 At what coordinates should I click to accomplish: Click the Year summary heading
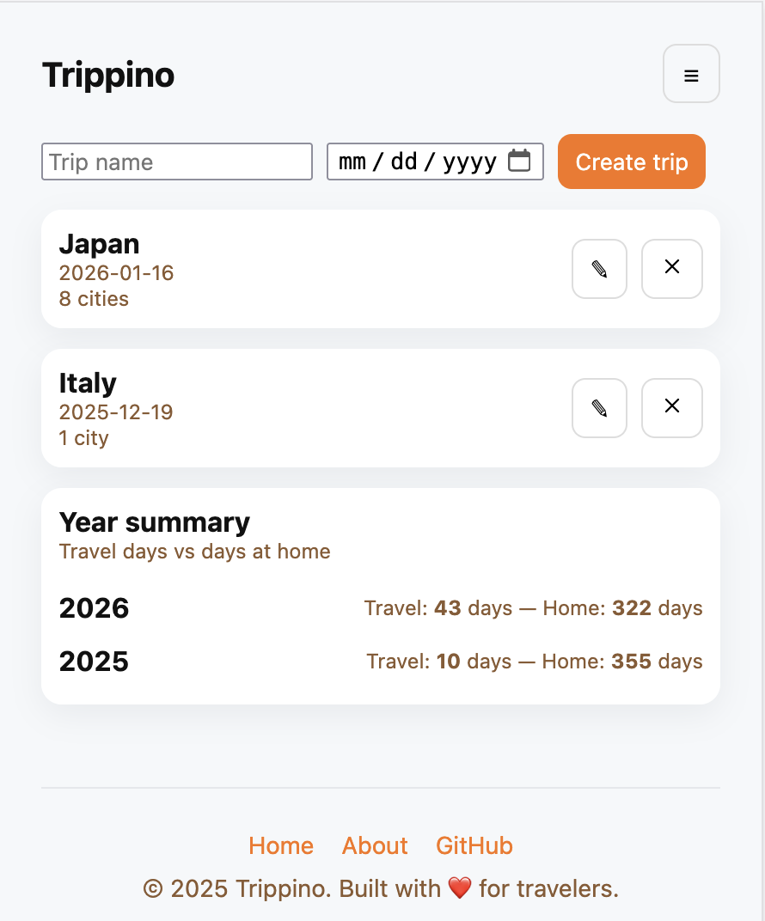(155, 522)
